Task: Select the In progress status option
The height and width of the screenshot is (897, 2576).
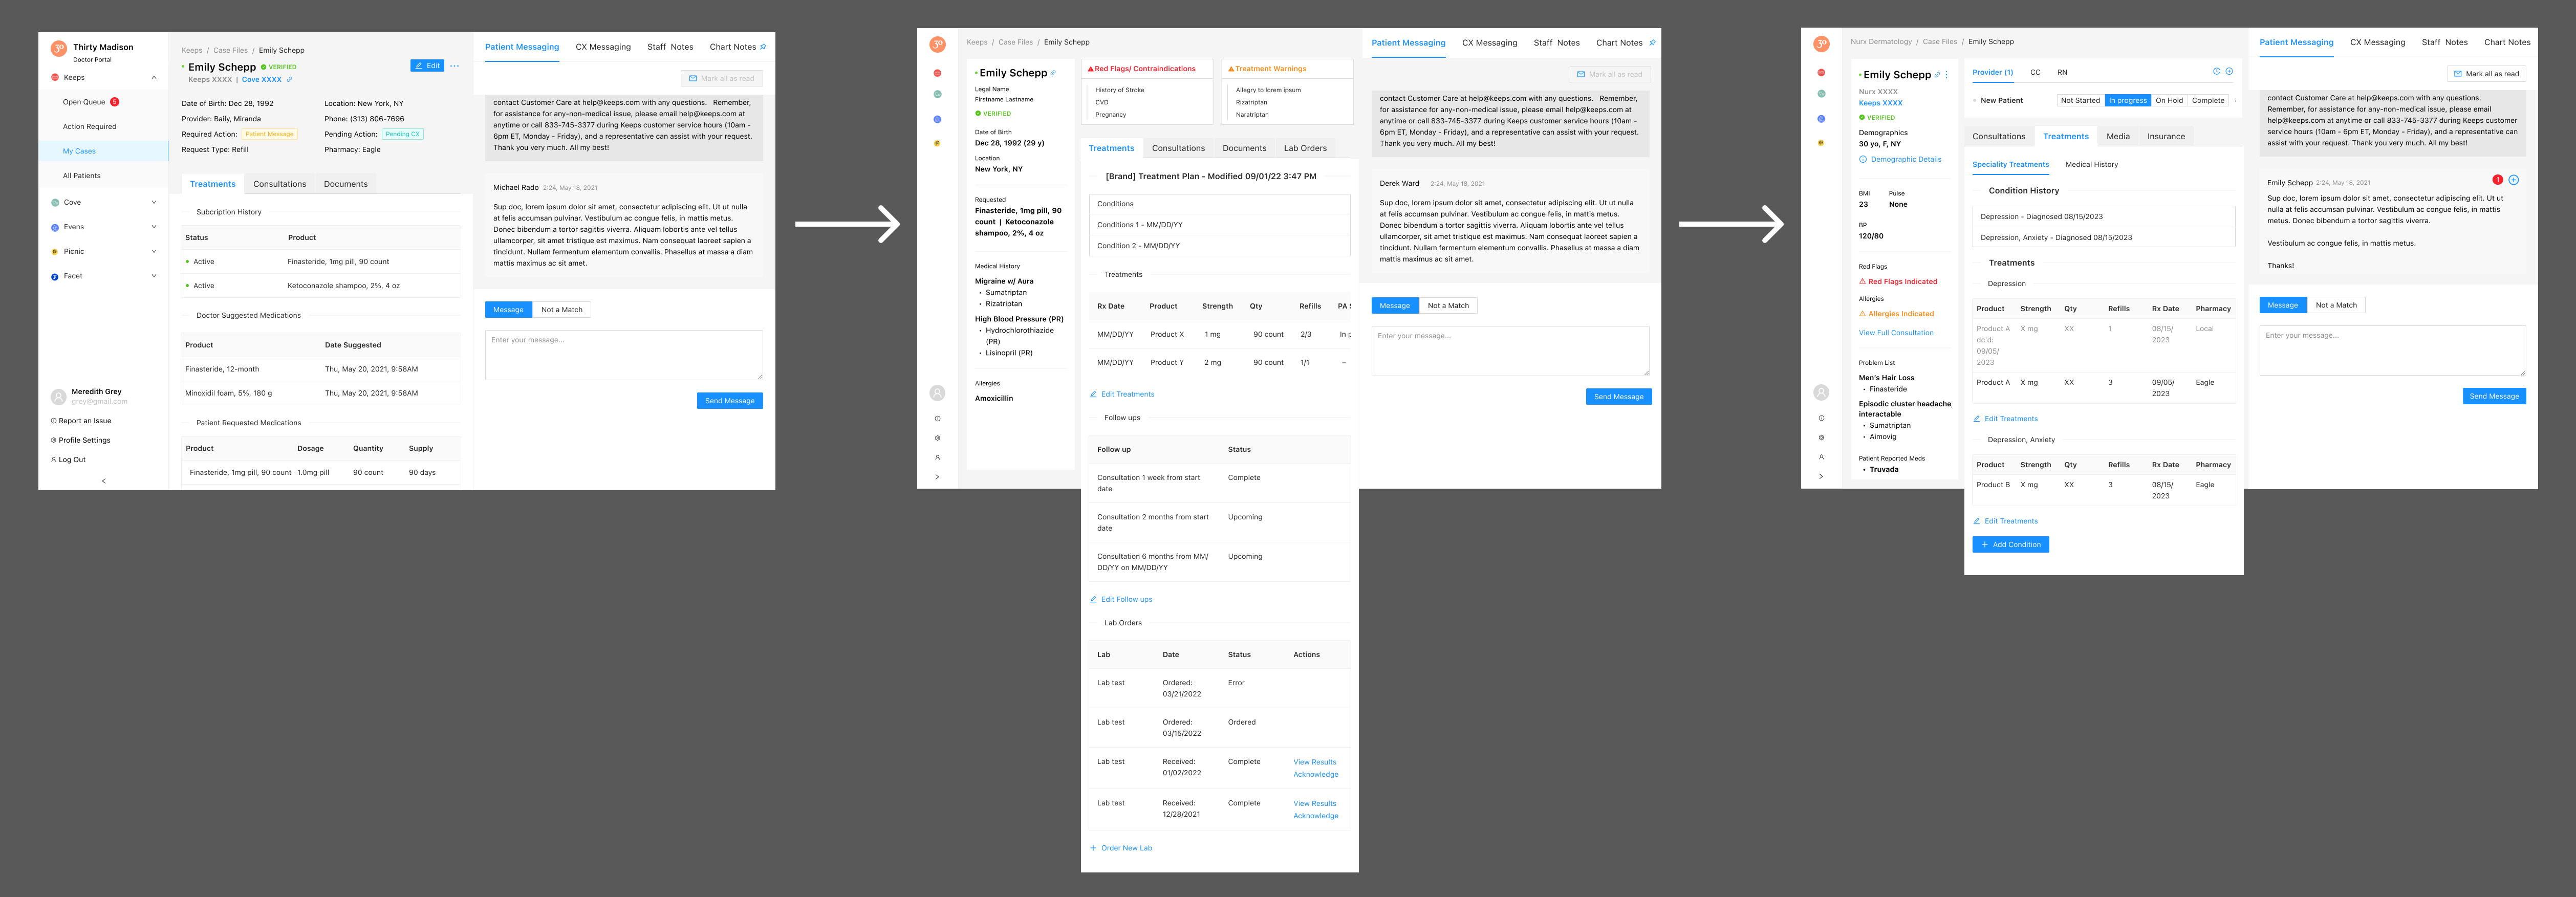Action: [2127, 100]
